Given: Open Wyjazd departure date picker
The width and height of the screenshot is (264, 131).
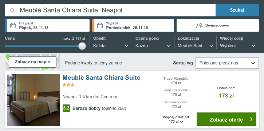Looking at the screenshot, I should click(x=133, y=25).
